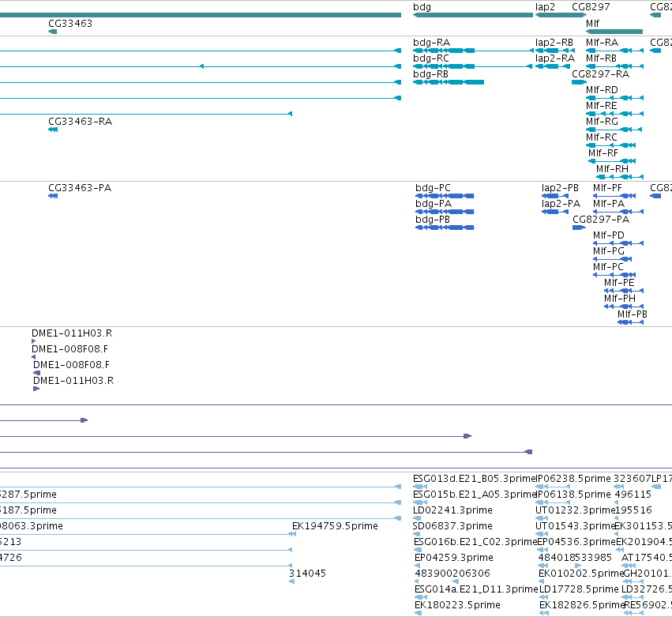This screenshot has width=672, height=617.
Task: Select the CG8297-PA protein
Action: coord(579,228)
